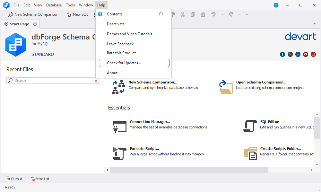Click New Schema Comparison toolbar button
This screenshot has width=321, height=192.
(x=35, y=14)
